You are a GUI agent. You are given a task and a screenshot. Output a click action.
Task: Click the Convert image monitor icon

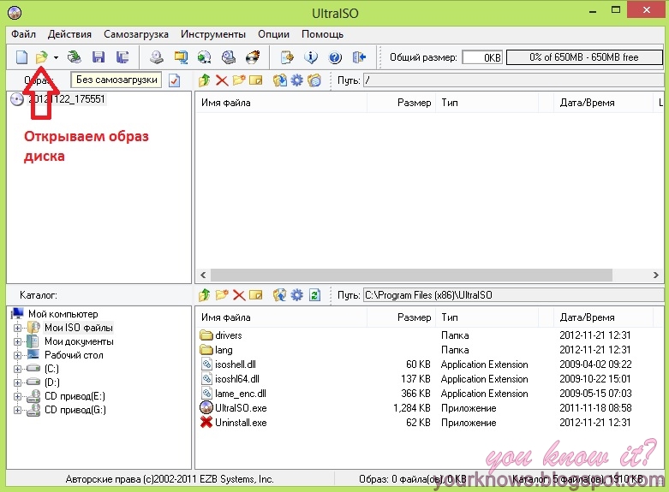click(x=181, y=57)
